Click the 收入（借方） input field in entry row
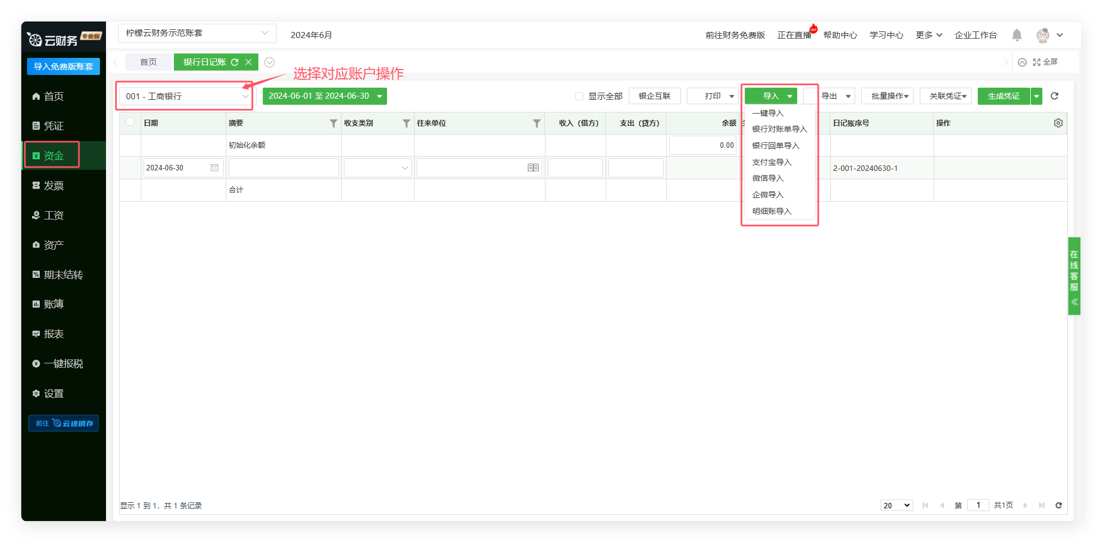Screen dimensions: 1102x542 (x=575, y=168)
